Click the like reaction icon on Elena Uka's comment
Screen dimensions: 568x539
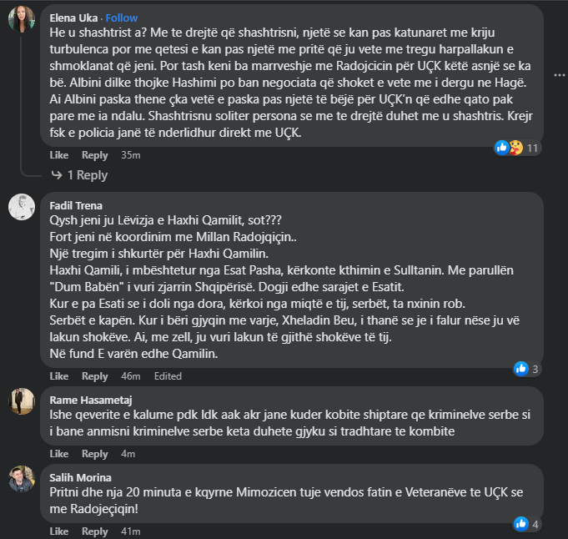point(502,148)
